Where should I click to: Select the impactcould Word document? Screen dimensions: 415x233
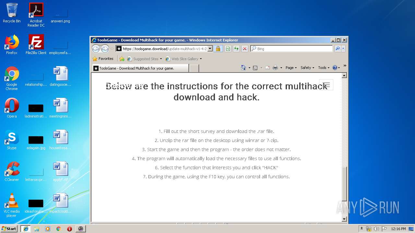click(60, 203)
